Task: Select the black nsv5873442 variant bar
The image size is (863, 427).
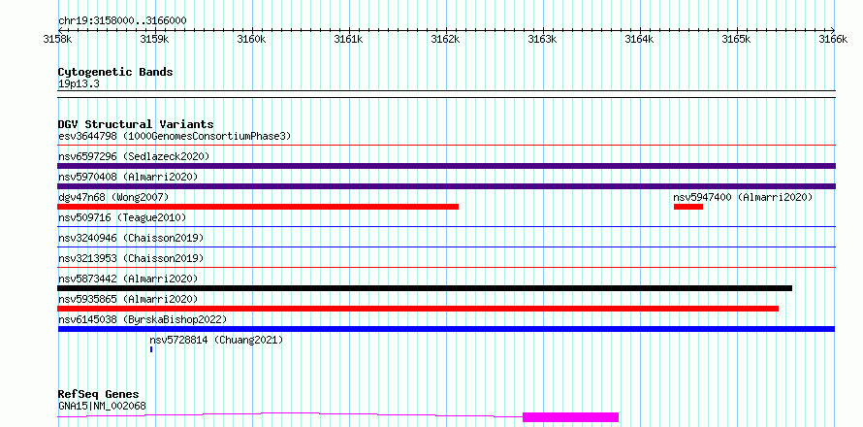Action: coord(425,288)
